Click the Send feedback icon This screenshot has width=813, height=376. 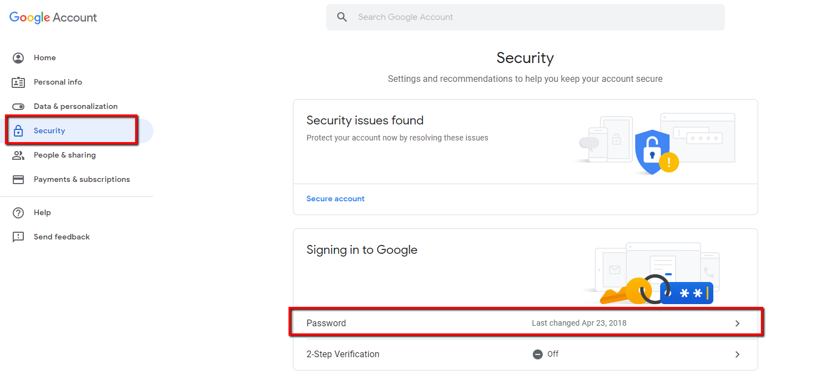[18, 237]
